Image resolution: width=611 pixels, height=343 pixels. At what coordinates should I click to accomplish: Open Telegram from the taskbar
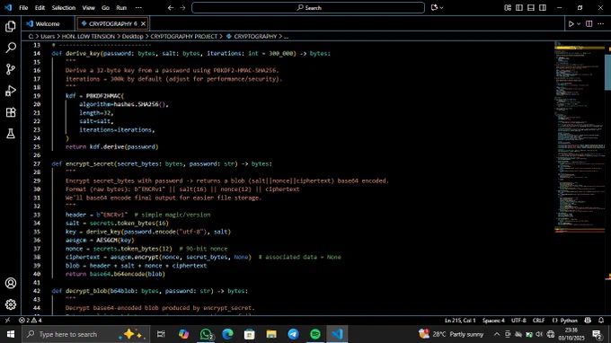click(x=293, y=334)
